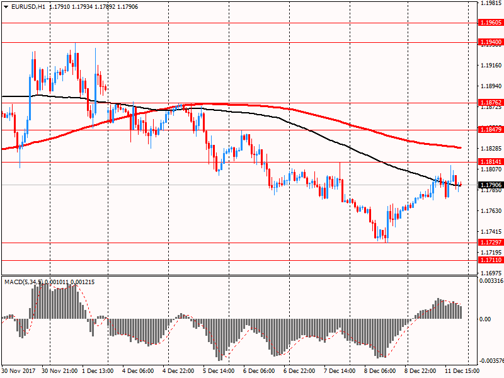Click the 1.16975 price scale value
The image size is (504, 378).
(x=491, y=273)
